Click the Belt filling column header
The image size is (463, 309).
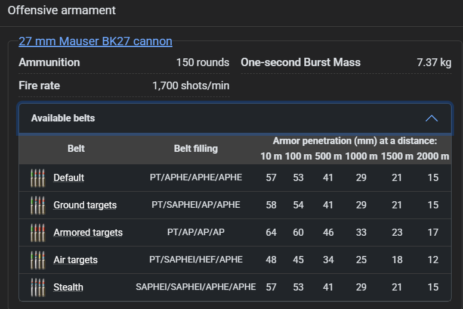[x=196, y=148]
